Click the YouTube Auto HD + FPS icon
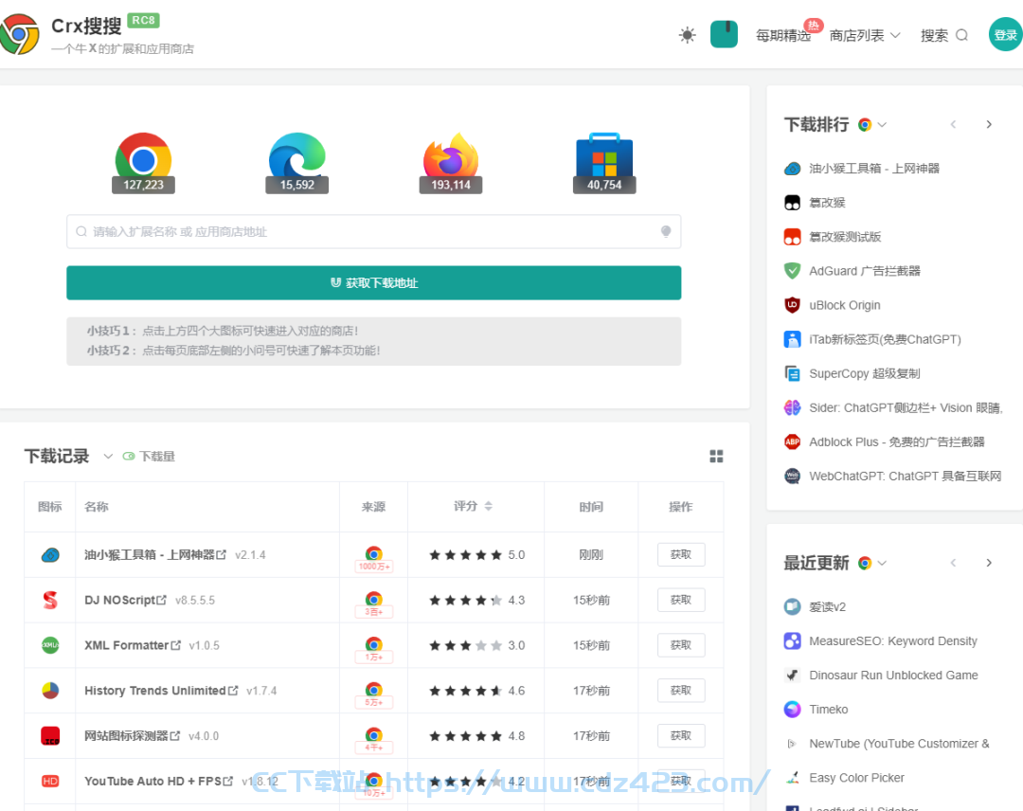The width and height of the screenshot is (1023, 811). click(50, 781)
